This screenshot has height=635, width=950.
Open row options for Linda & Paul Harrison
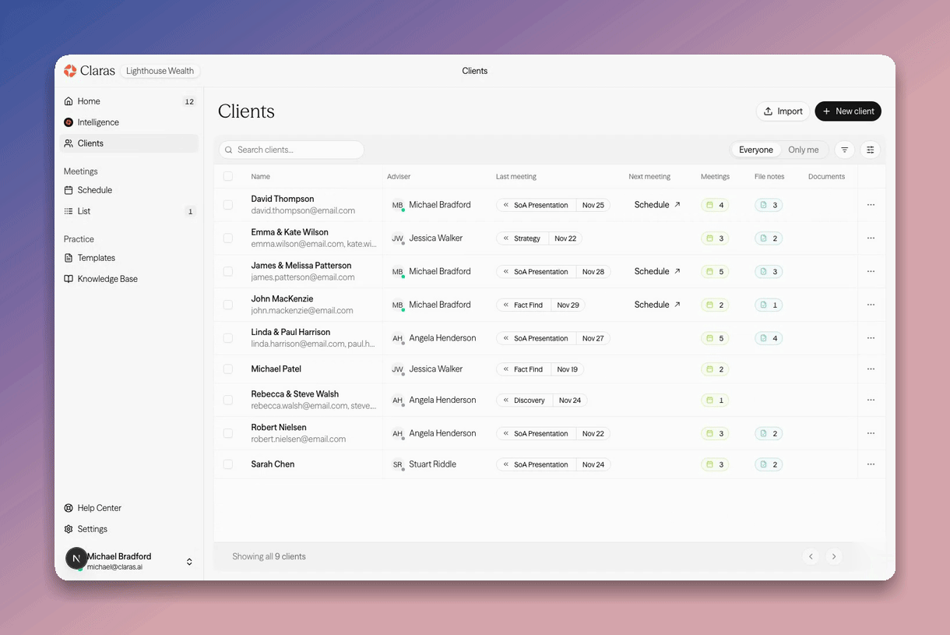click(871, 338)
